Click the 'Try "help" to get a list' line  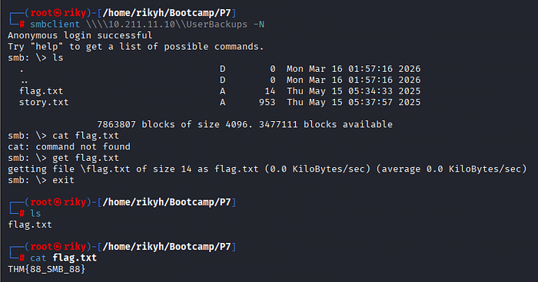[135, 47]
